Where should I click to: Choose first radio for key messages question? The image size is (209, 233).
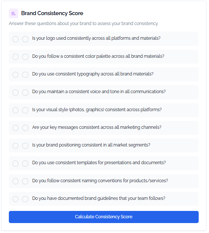(x=15, y=128)
